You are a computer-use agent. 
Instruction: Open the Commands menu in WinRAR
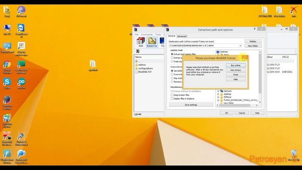click(147, 34)
